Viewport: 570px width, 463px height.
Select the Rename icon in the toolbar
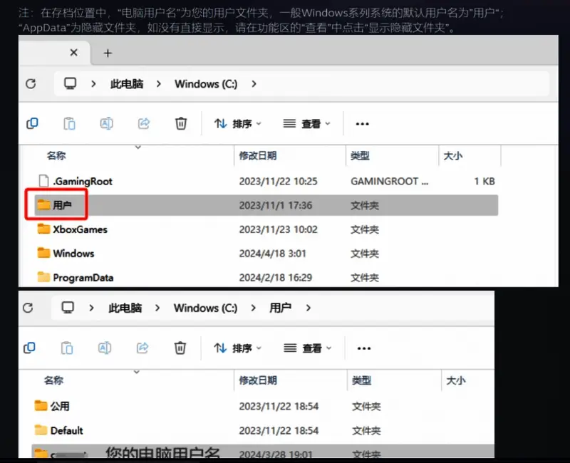click(x=106, y=123)
